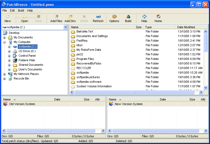
Task: Expand the My Documents tree node
Action: click(4, 38)
